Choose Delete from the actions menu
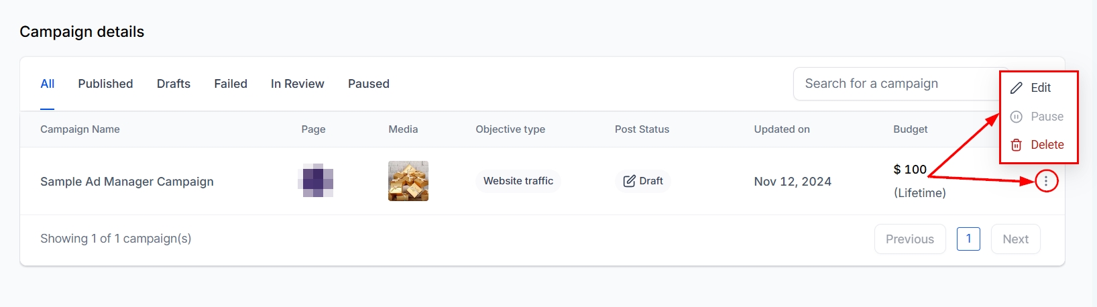Image resolution: width=1097 pixels, height=307 pixels. pyautogui.click(x=1047, y=145)
